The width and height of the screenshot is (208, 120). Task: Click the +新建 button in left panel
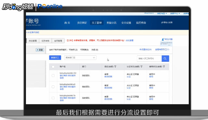[x=40, y=50]
